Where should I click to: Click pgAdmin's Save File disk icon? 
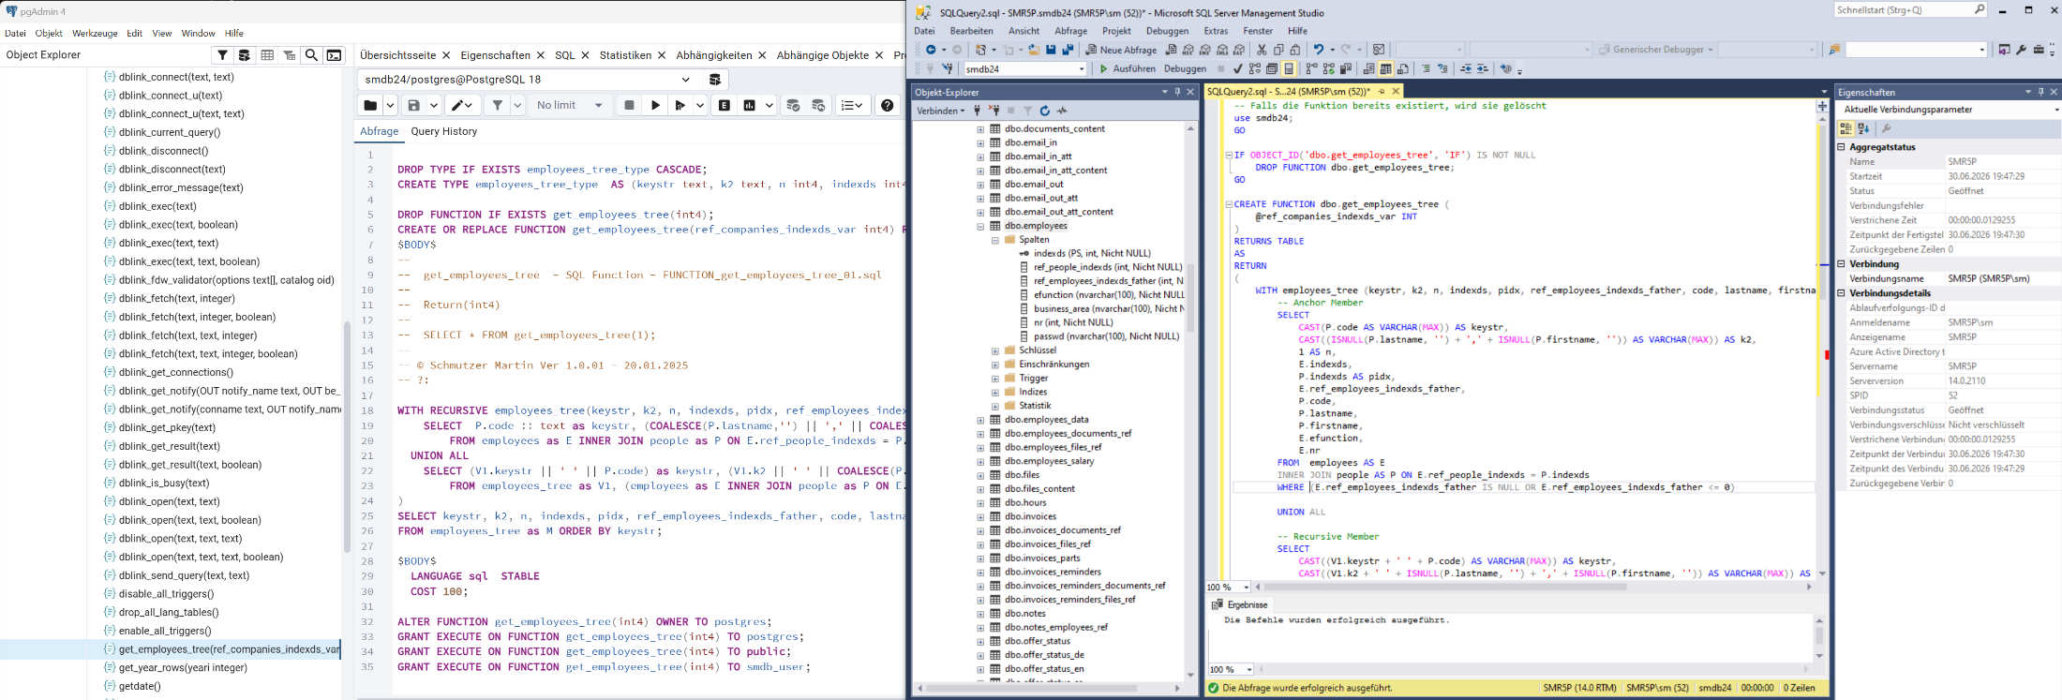click(413, 105)
